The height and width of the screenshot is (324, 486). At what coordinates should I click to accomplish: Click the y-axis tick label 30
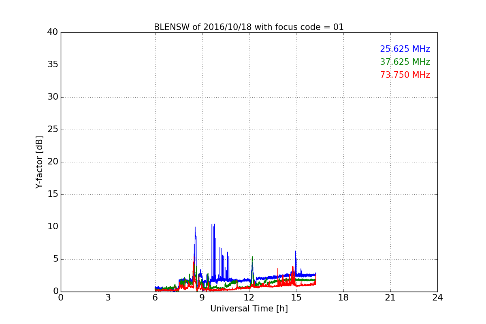[53, 97]
